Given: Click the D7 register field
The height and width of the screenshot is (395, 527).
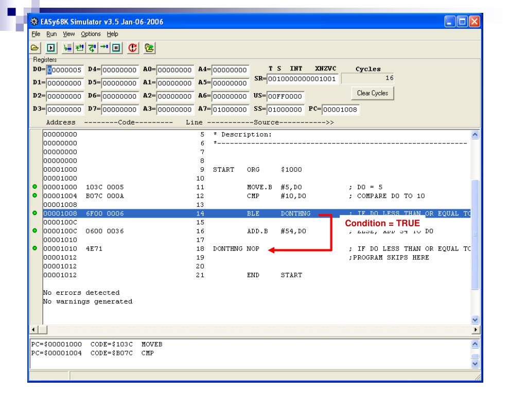Looking at the screenshot, I should [x=119, y=110].
